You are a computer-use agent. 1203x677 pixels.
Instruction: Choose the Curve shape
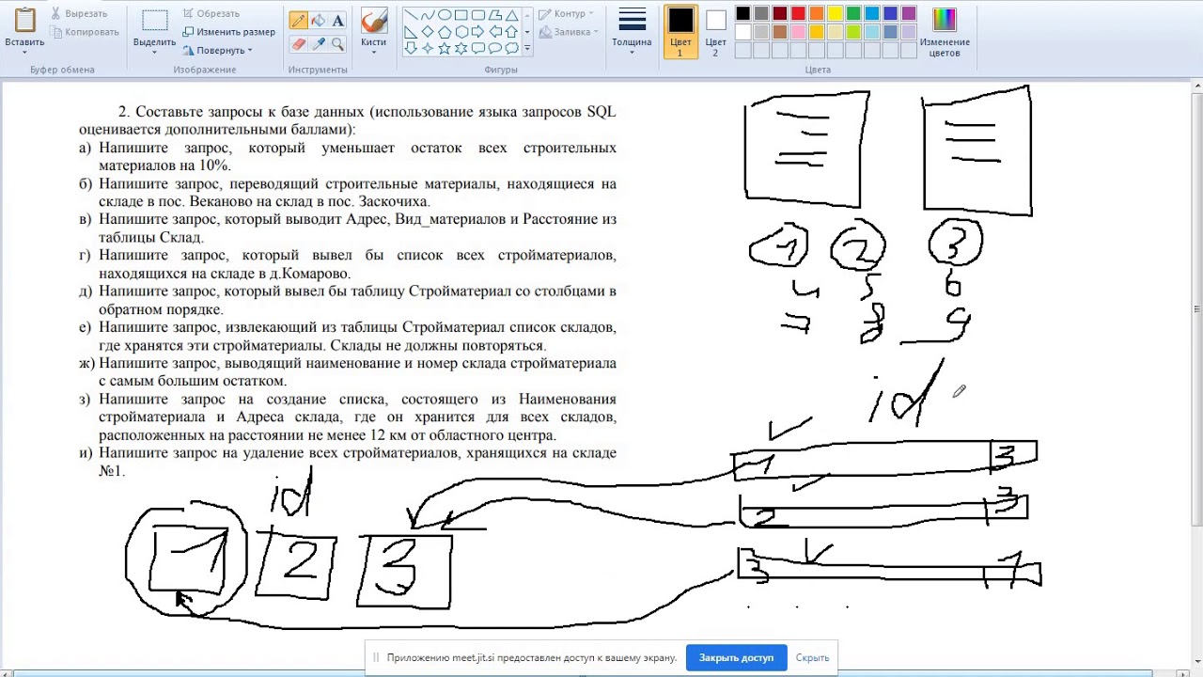pyautogui.click(x=428, y=14)
